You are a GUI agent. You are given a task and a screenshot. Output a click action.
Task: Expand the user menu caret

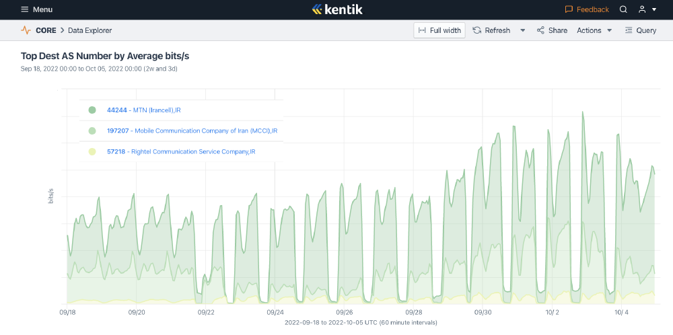654,10
